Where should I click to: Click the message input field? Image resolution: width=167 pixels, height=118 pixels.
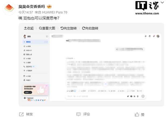click(x=96, y=96)
